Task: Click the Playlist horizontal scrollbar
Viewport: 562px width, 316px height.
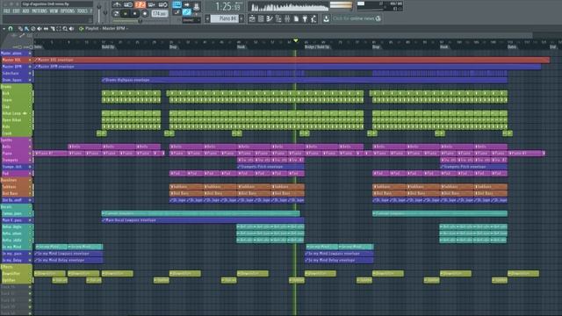Action: point(283,35)
